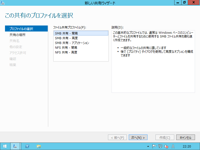This screenshot has height=150, width=200.
Task: Go to the 'プロファイルの選択' wizard step
Action: (x=26, y=28)
